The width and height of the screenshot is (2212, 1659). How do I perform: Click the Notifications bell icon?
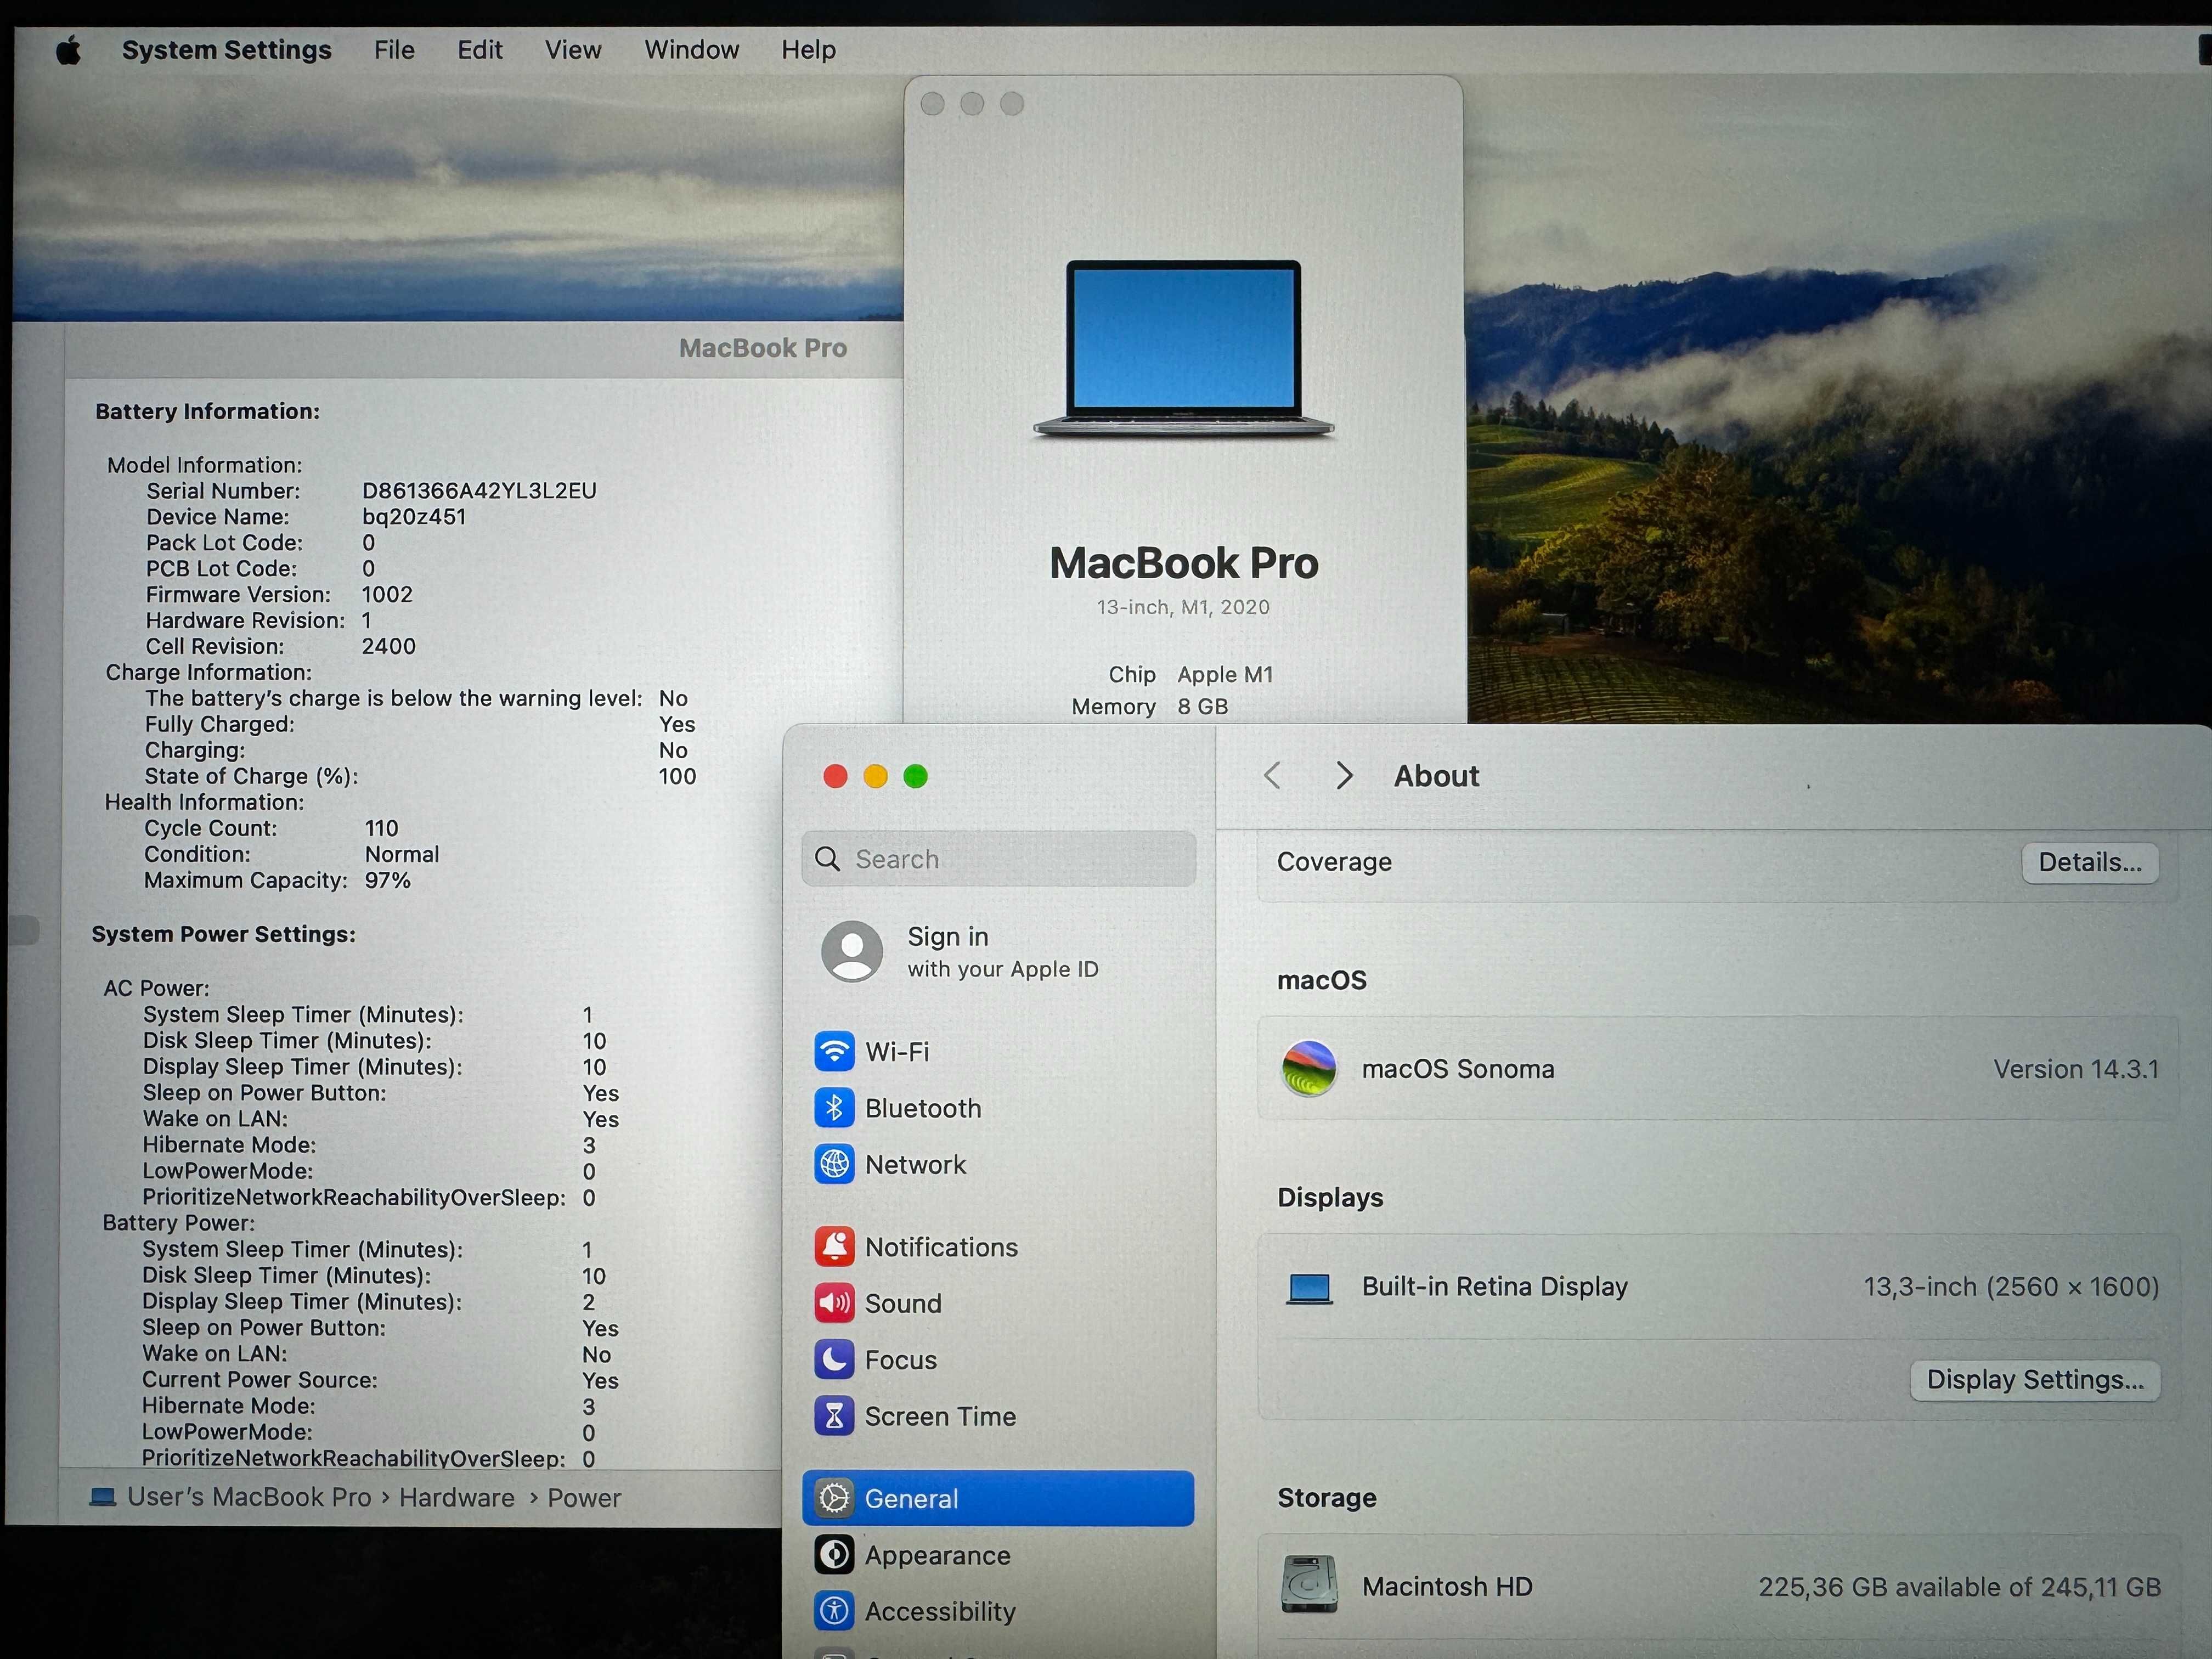point(834,1247)
